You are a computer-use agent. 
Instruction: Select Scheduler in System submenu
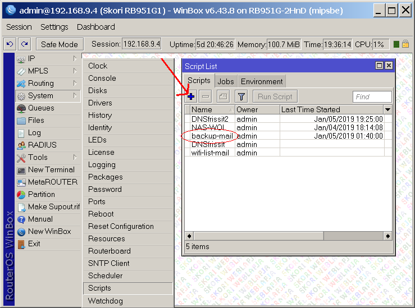tap(105, 275)
